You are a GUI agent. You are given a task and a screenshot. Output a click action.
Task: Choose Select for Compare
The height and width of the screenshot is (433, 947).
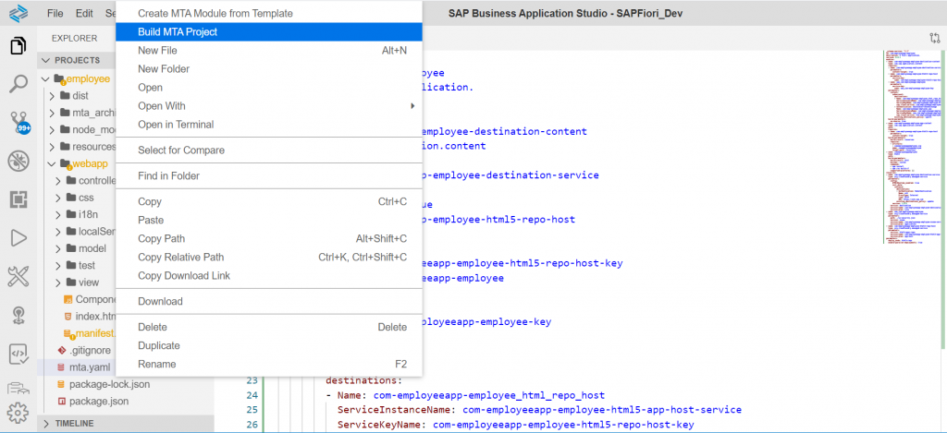click(x=269, y=150)
